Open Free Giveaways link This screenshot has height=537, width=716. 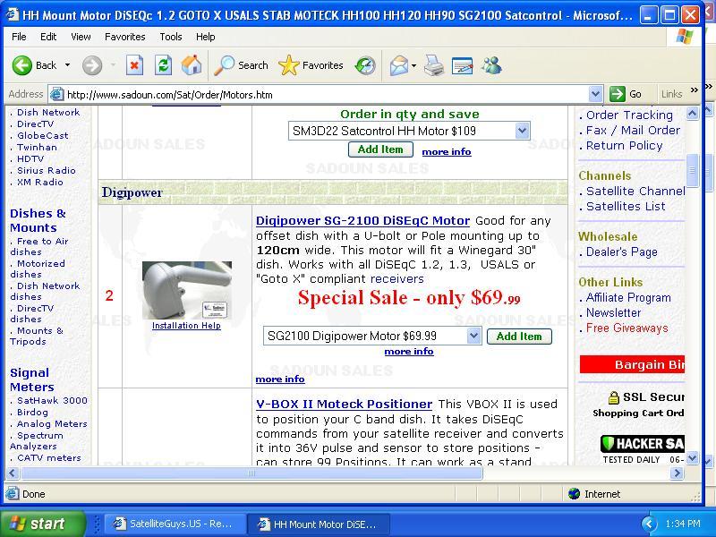[x=627, y=328]
